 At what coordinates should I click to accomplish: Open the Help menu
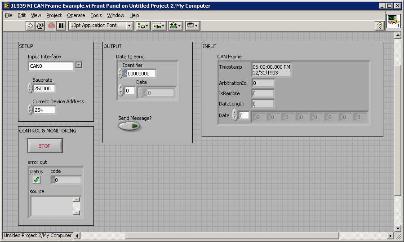pyautogui.click(x=134, y=15)
